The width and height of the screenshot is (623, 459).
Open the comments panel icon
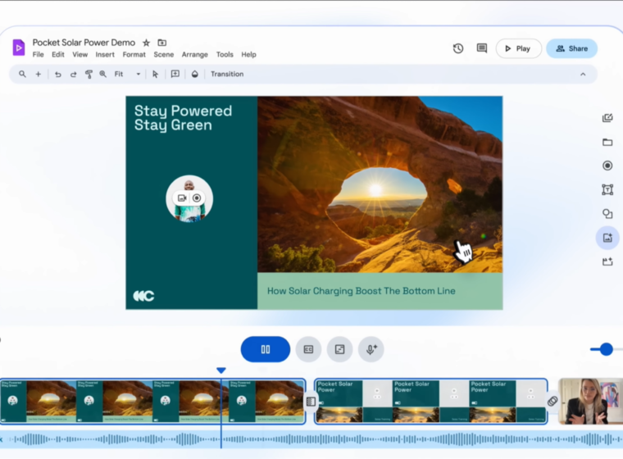coord(482,48)
